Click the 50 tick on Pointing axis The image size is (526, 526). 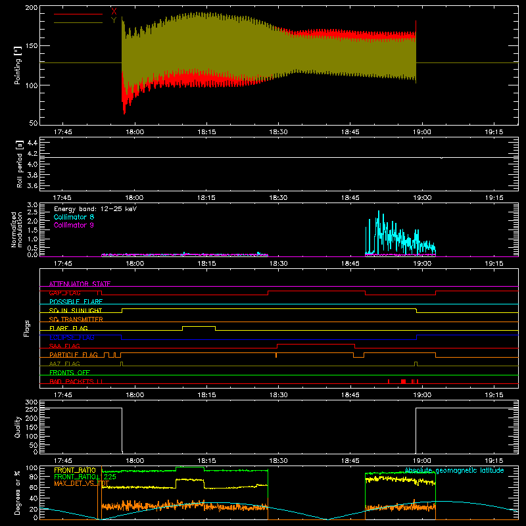point(34,123)
